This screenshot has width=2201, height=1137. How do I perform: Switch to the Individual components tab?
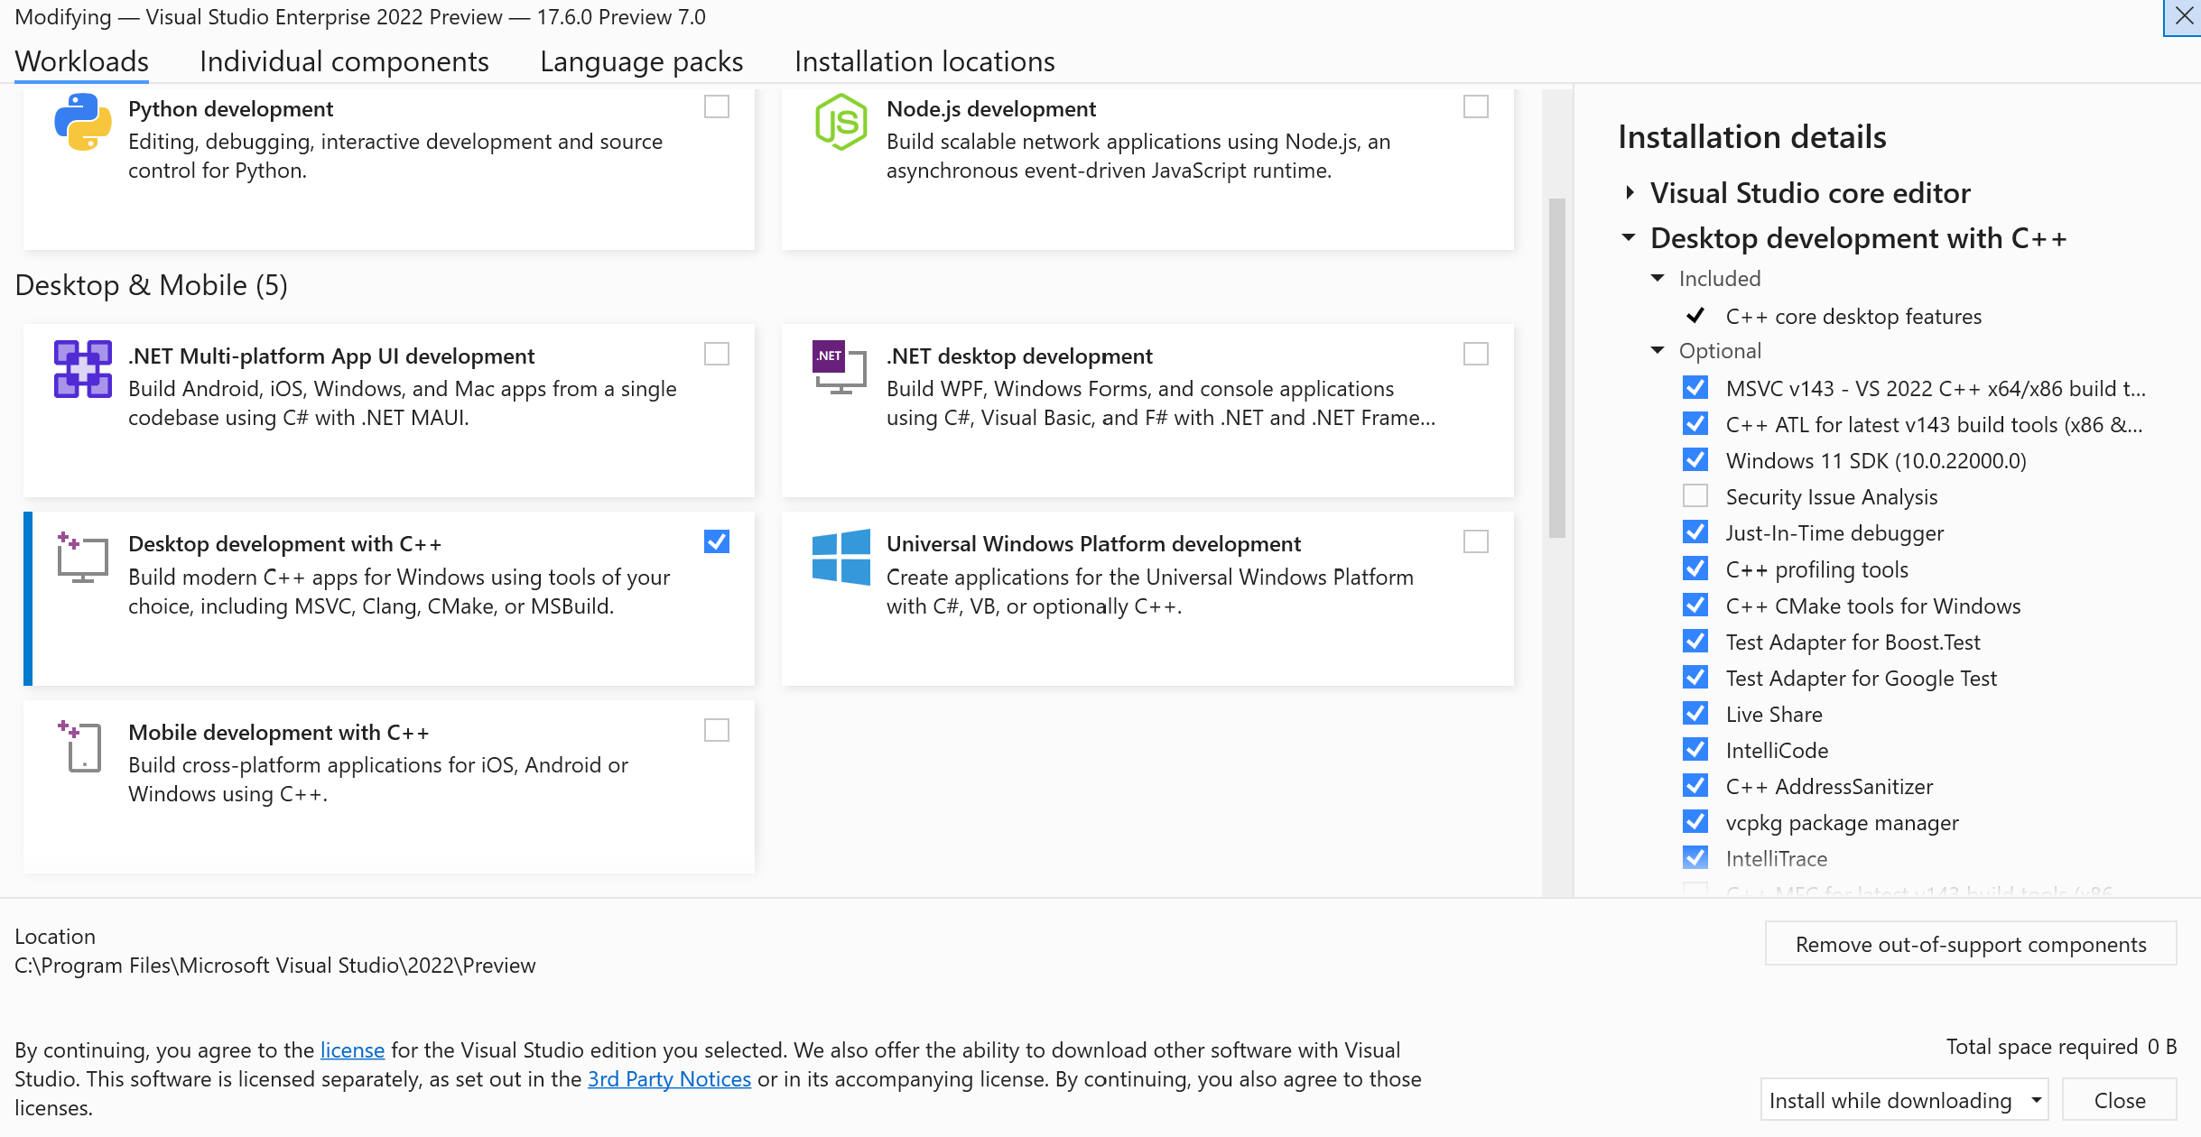(344, 61)
